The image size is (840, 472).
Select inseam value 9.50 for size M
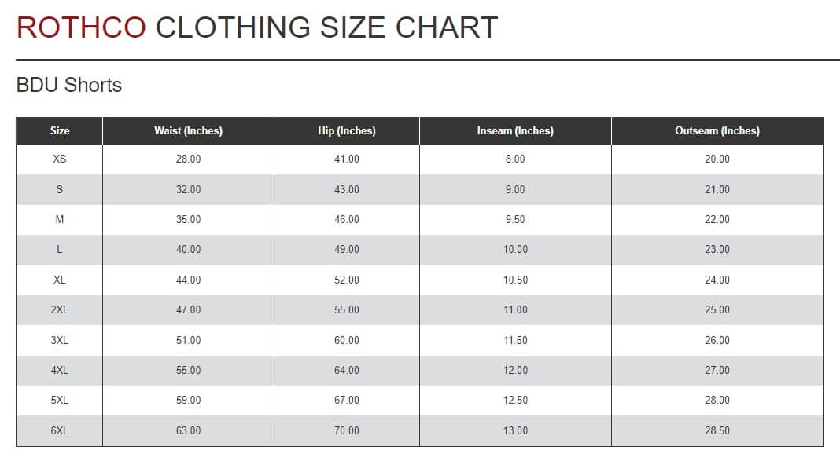(515, 219)
